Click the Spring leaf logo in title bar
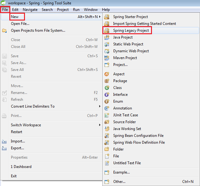 tap(3, 3)
